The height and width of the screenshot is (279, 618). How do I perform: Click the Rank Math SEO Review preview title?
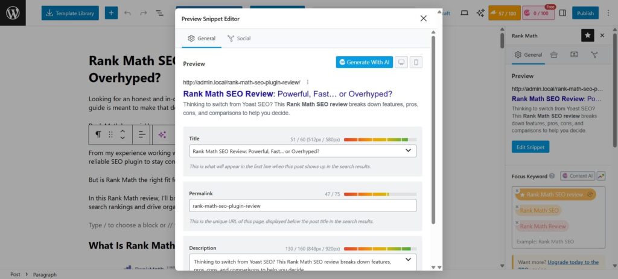[x=288, y=94]
